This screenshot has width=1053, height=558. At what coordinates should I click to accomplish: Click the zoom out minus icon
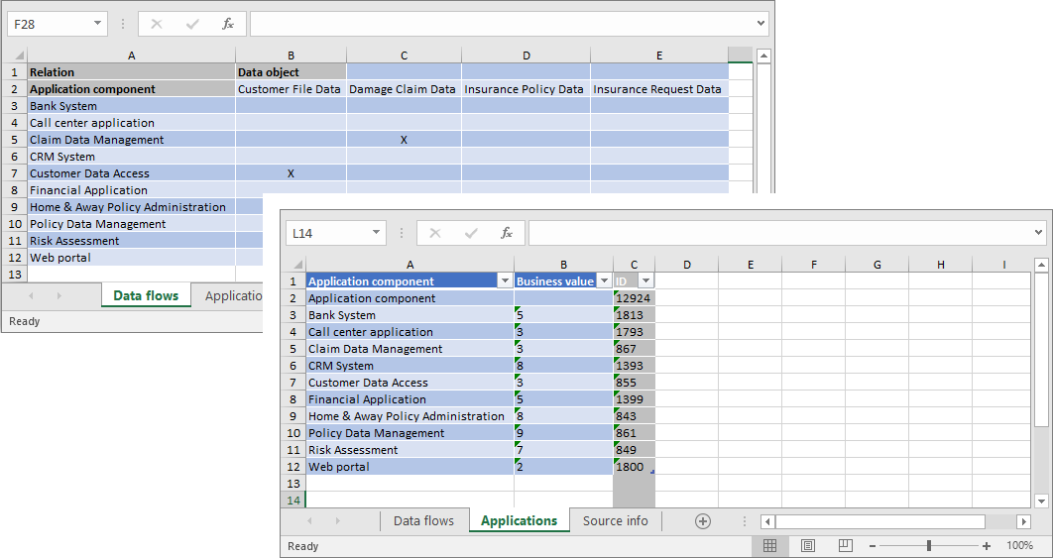click(873, 546)
